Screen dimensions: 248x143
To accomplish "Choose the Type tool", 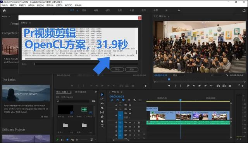I will click(x=102, y=126).
